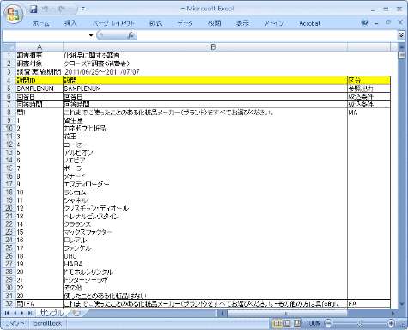Viewport: 408px width, 330px height.
Task: Open the アドイン ribbon tab
Action: [x=274, y=23]
